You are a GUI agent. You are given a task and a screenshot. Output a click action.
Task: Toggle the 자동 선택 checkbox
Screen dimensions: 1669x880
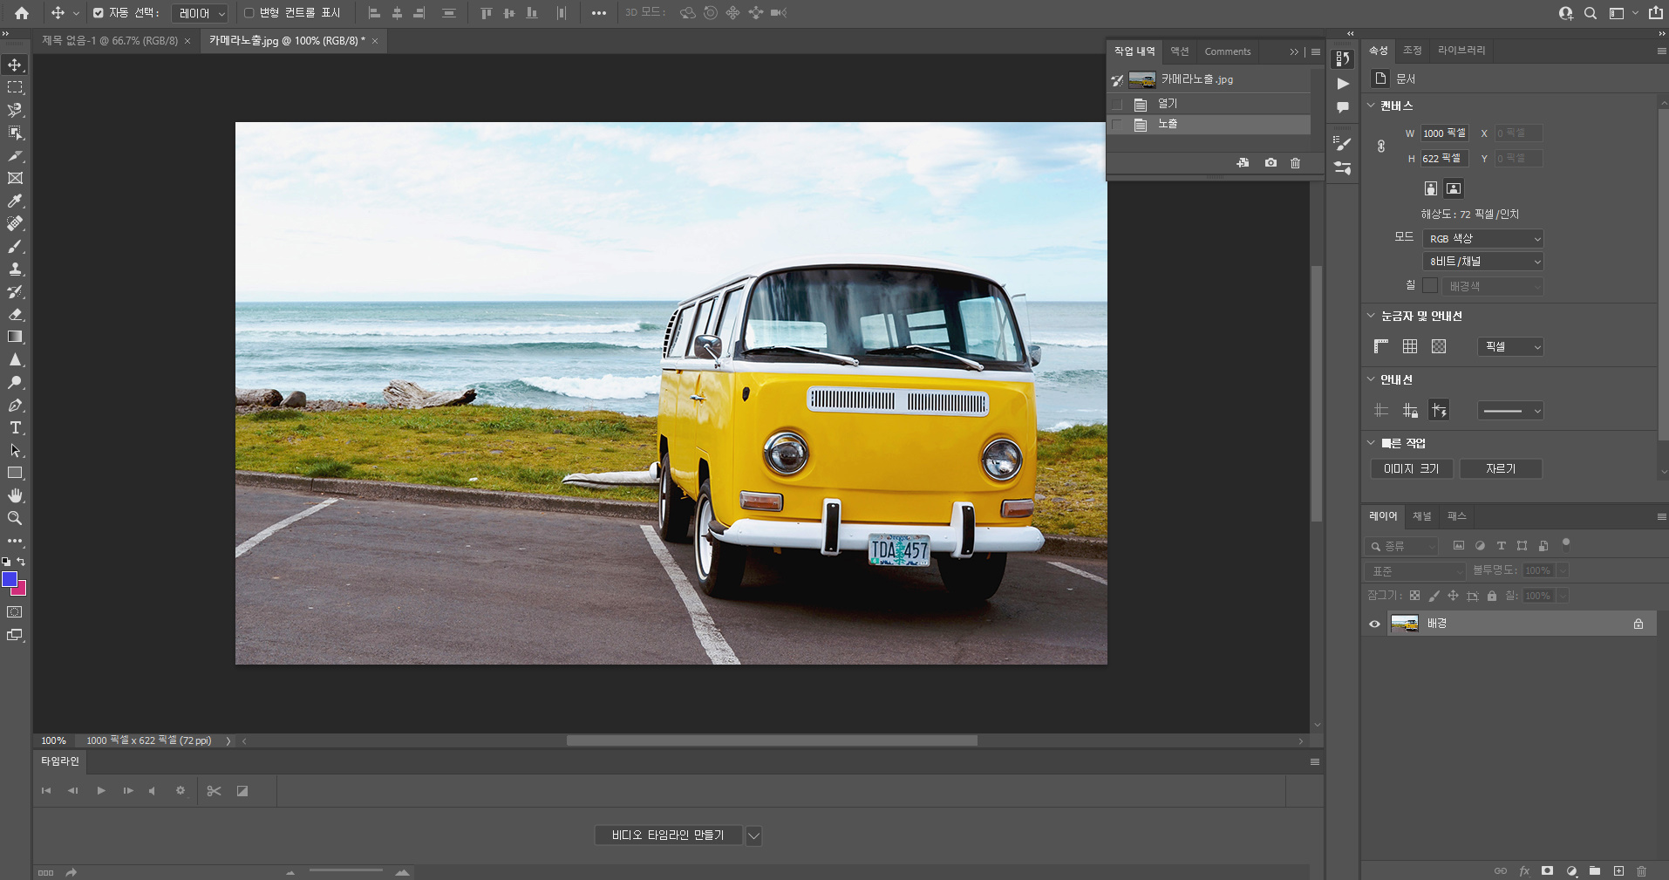[x=98, y=13]
